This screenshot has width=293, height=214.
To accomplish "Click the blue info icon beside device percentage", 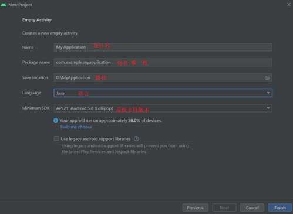I will coord(56,120).
